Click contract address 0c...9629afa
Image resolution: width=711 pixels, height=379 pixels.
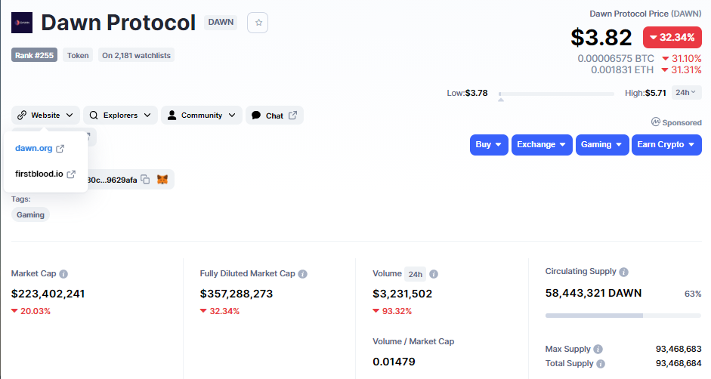(112, 180)
